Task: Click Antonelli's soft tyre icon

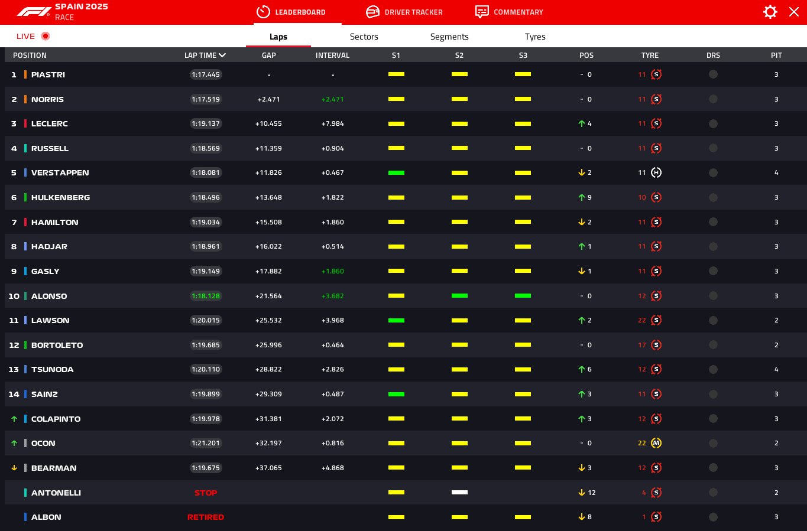Action: click(x=656, y=493)
